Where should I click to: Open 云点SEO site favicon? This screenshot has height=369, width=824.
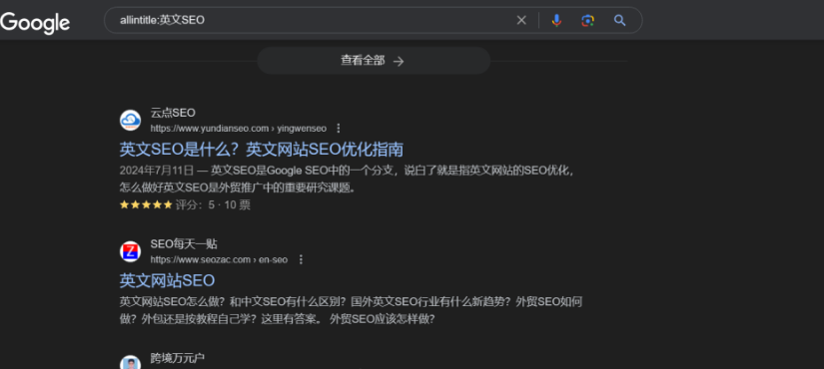(130, 121)
